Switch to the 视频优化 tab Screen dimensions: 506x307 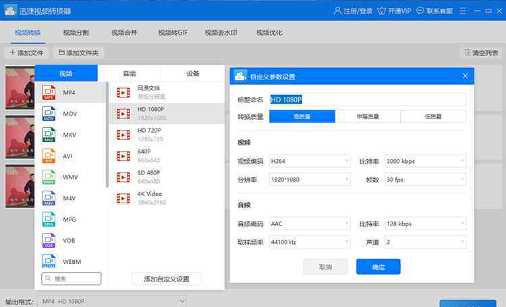[x=269, y=32]
